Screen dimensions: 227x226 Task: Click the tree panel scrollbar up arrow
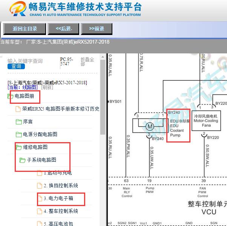click(x=103, y=57)
